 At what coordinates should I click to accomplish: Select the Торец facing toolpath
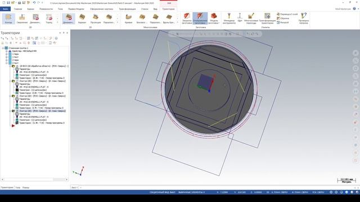tap(49, 19)
